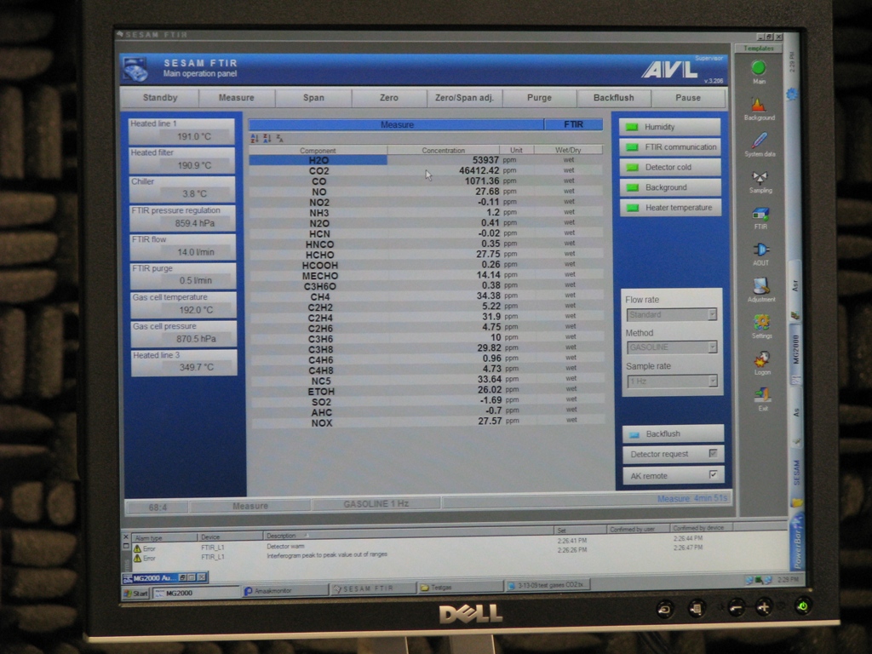Close the alarm list panel

point(126,536)
